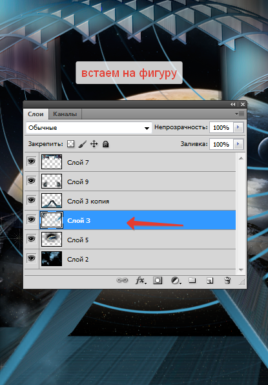Create a new layer group folder
Screen dimensions: 268x385
[x=192, y=280]
